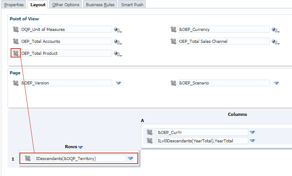Image resolution: width=292 pixels, height=176 pixels.
Task: Click member selector icon for ILvl0Descendants(YearTotal) column
Action: pyautogui.click(x=150, y=140)
